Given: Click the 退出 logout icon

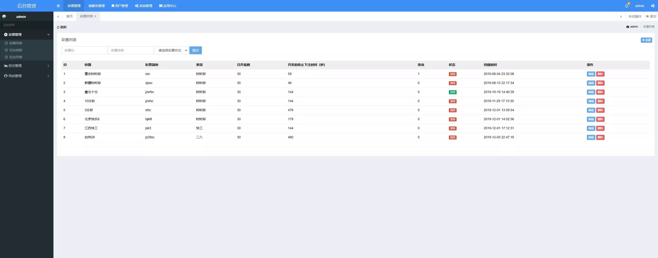Looking at the screenshot, I should 647,16.
